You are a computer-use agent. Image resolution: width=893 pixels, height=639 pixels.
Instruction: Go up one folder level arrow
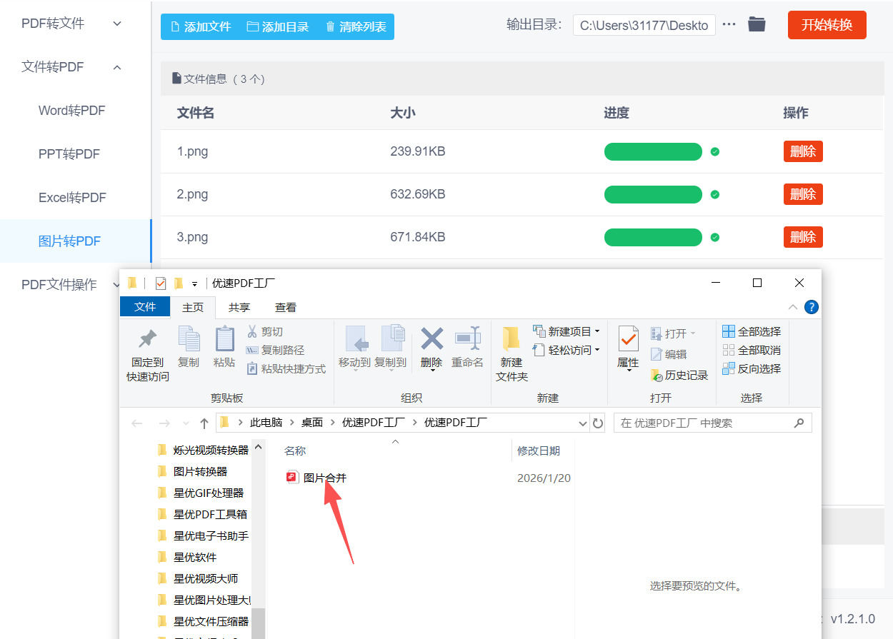pyautogui.click(x=204, y=423)
